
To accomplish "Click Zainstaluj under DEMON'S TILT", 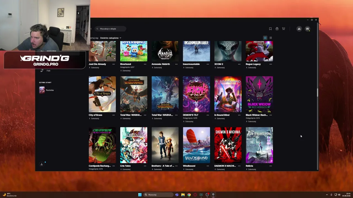I will [x=188, y=122].
